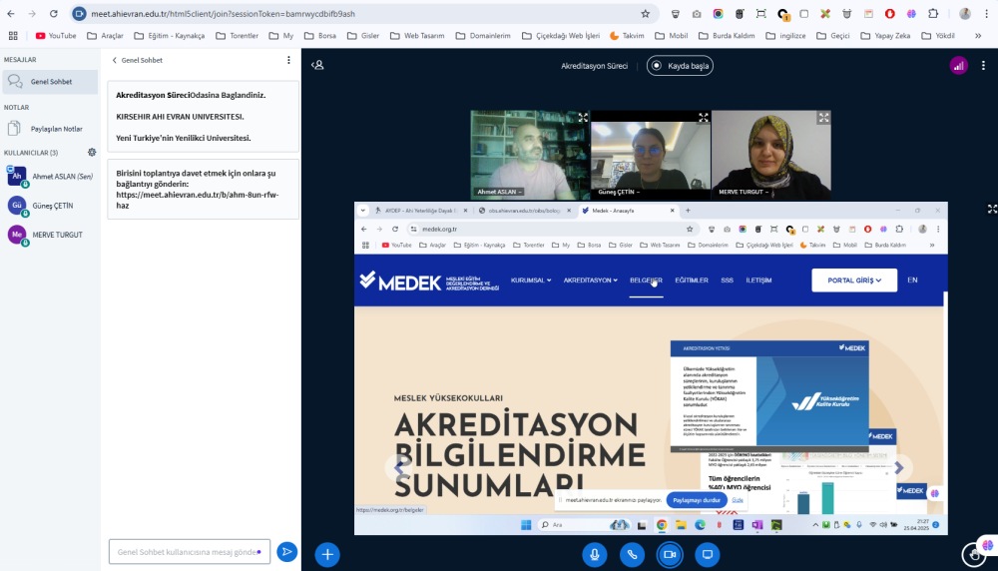Open chat options three-dot menu

(x=288, y=60)
